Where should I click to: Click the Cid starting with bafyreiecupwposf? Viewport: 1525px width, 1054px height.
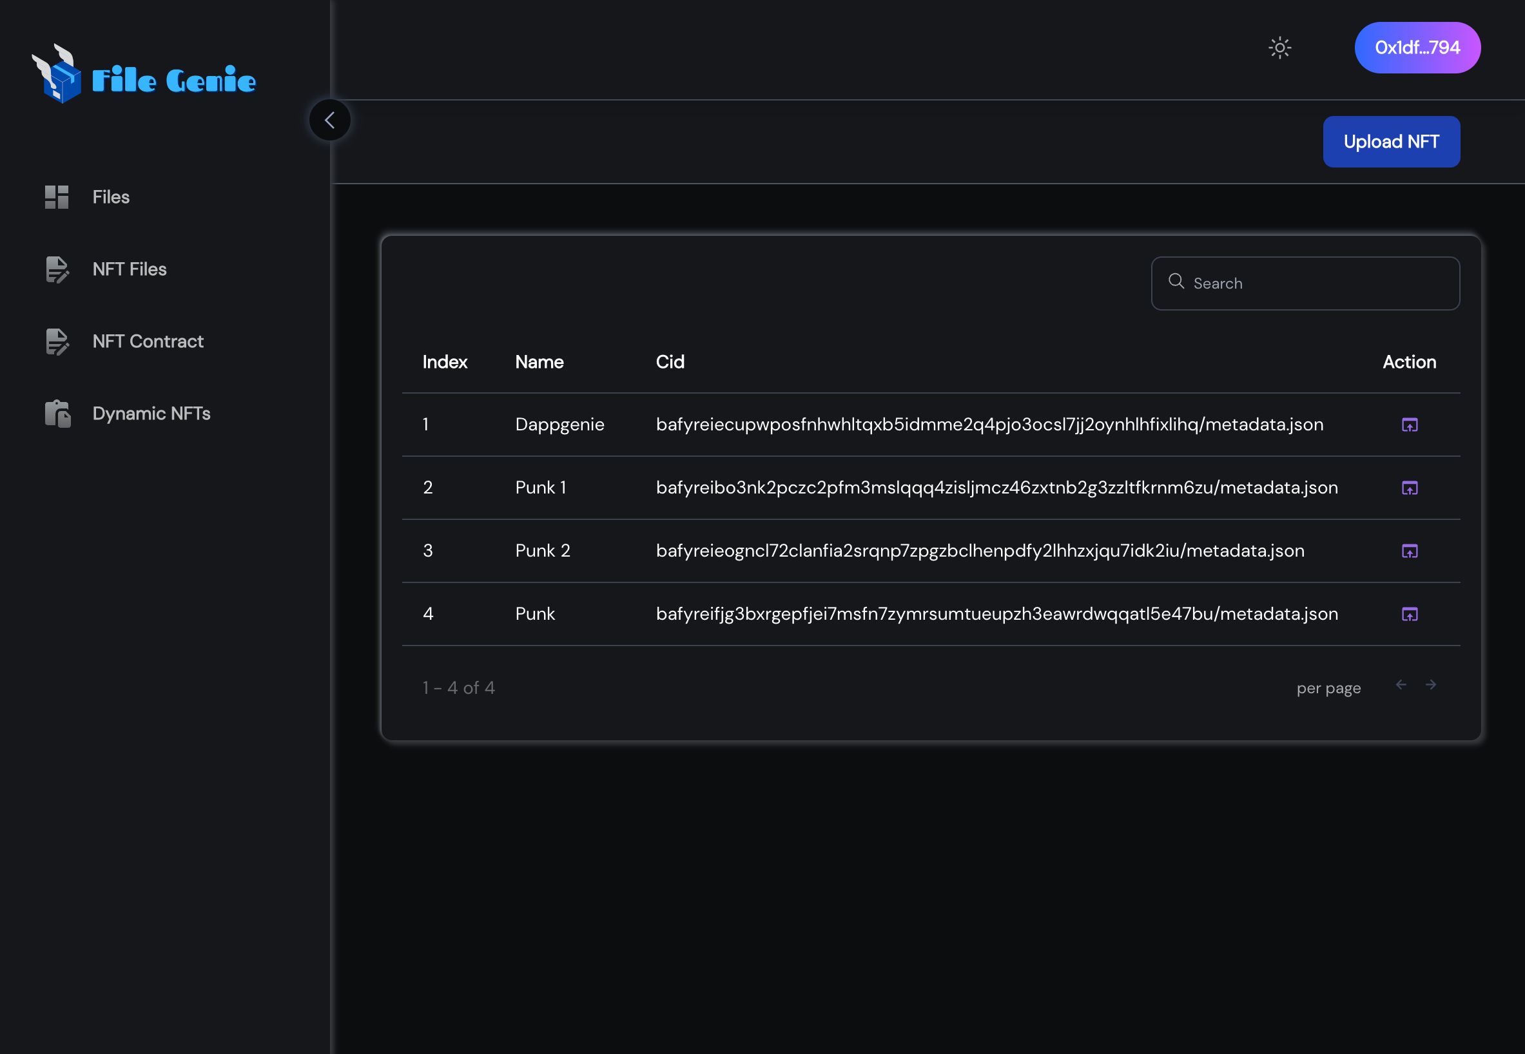[x=990, y=425]
